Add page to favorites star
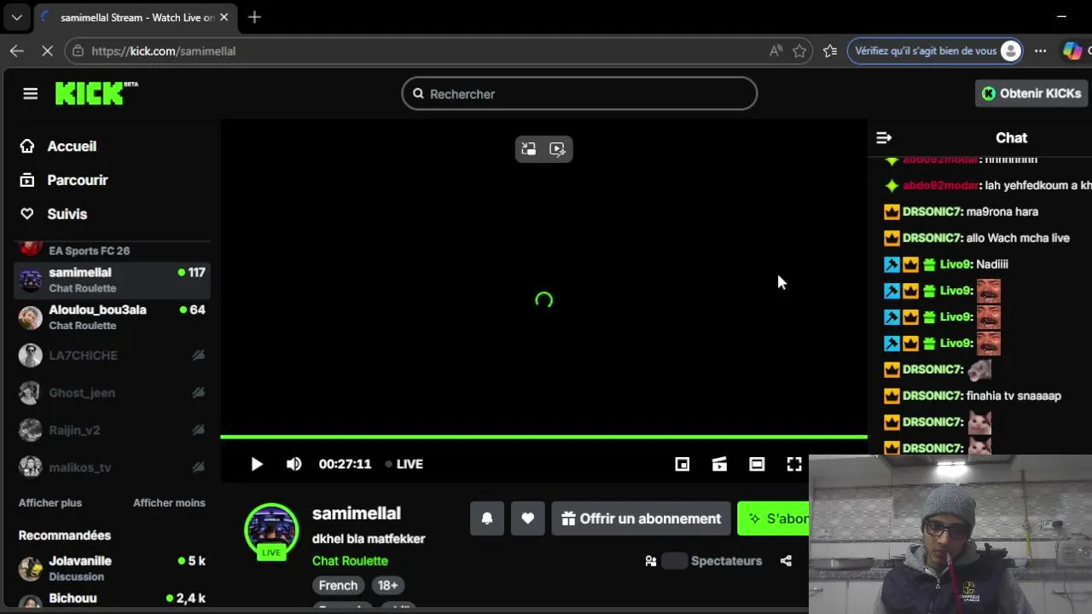This screenshot has height=614, width=1092. (799, 51)
